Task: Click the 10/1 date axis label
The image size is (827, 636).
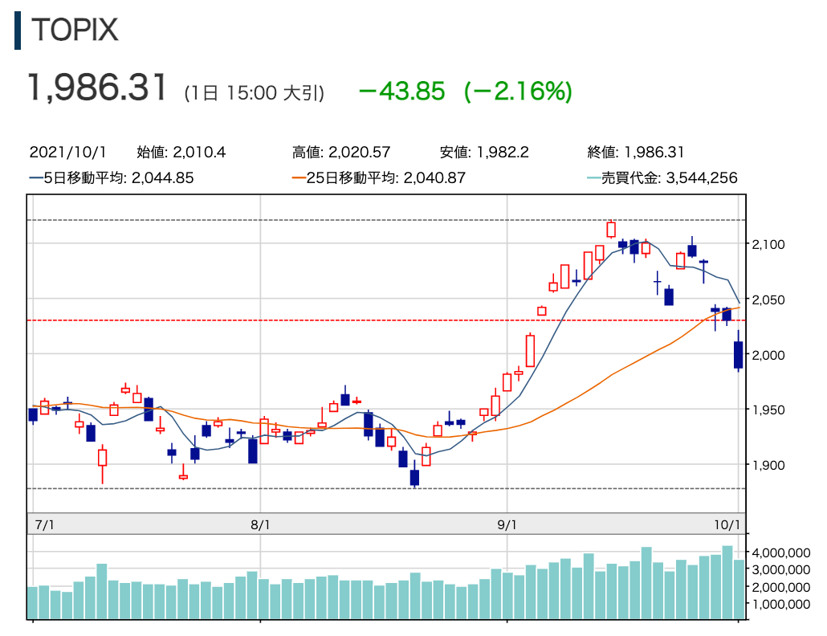Action: (727, 524)
